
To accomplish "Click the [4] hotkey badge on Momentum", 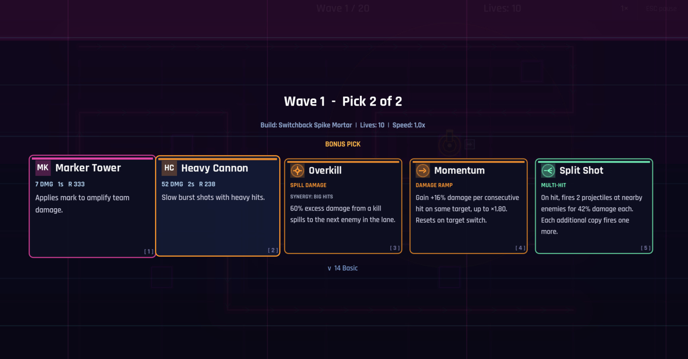I will point(520,248).
